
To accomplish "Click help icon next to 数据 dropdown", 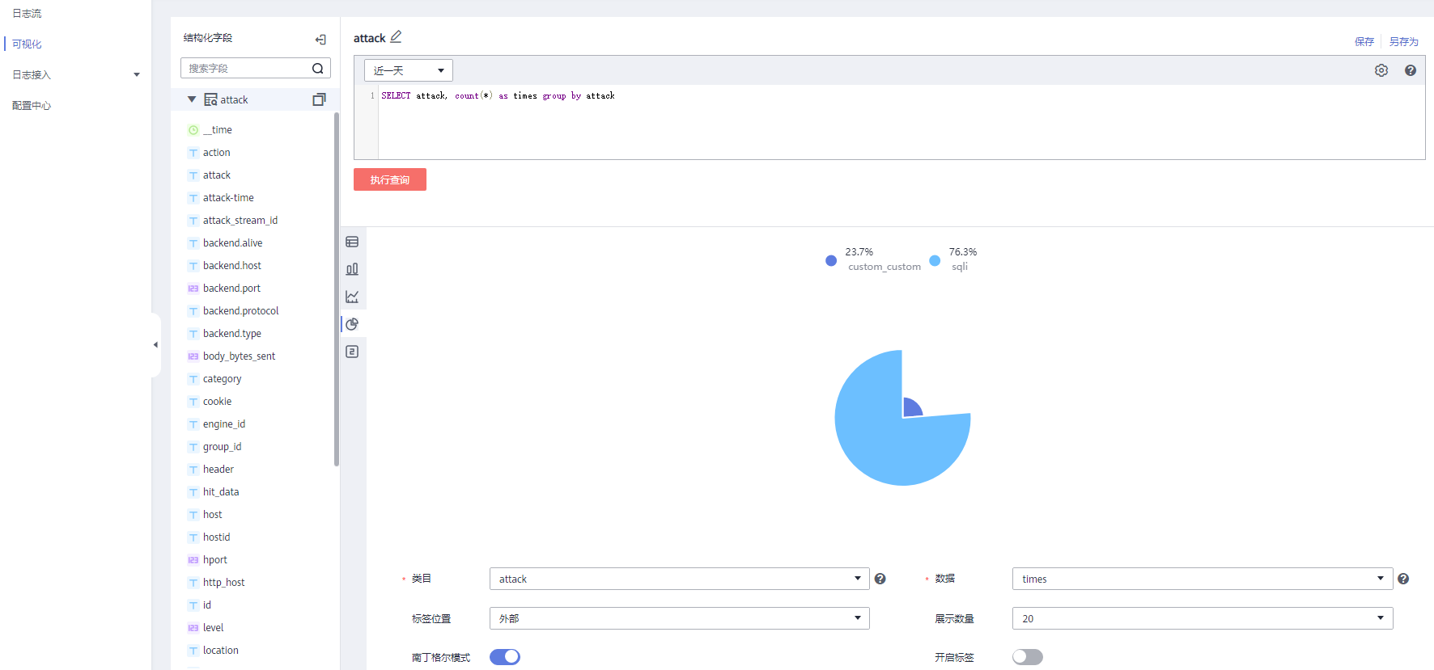I will 1403,579.
